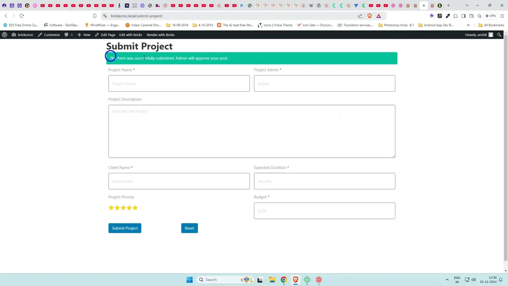Click a star in the Project Priority rating
Viewport: 508px width, 286px height.
pyautogui.click(x=123, y=207)
